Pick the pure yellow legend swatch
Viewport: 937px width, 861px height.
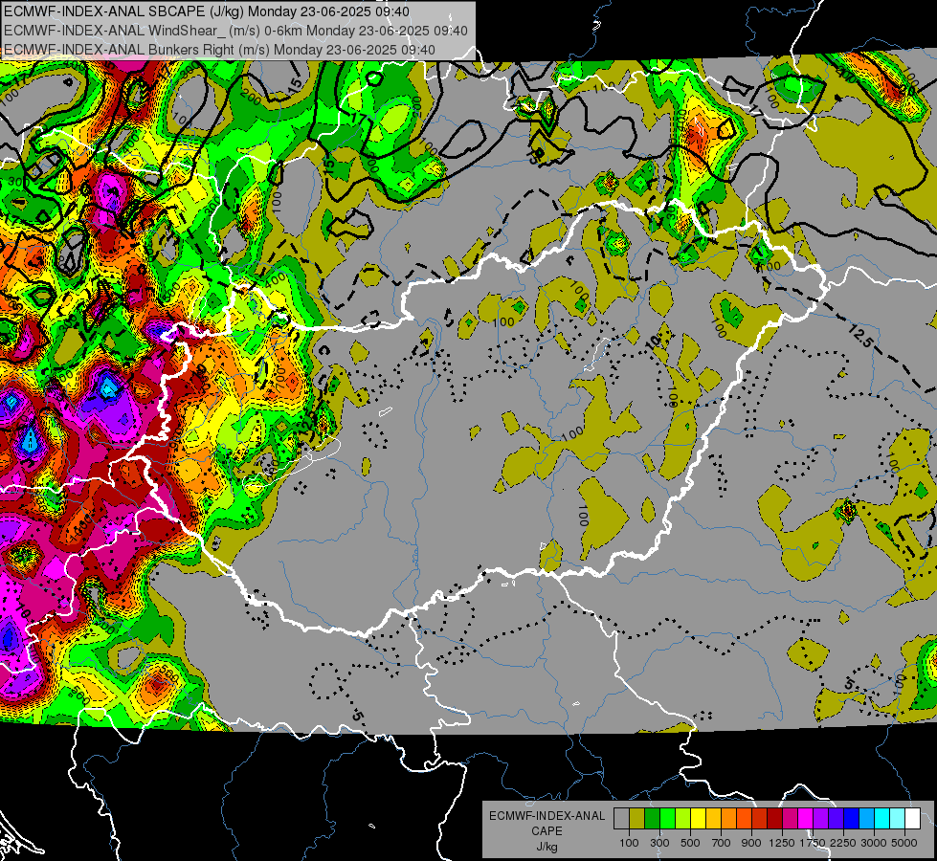click(698, 819)
